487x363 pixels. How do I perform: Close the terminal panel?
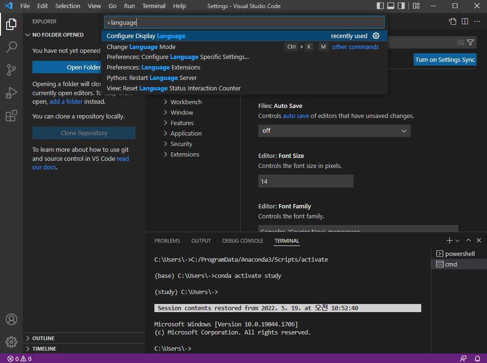tap(479, 241)
